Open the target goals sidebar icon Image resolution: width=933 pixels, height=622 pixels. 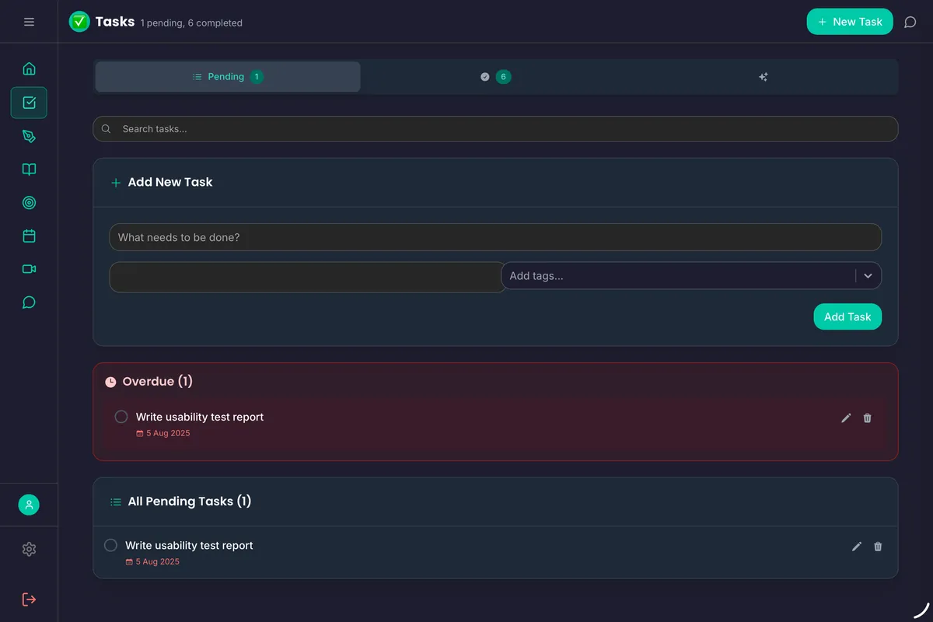click(29, 203)
